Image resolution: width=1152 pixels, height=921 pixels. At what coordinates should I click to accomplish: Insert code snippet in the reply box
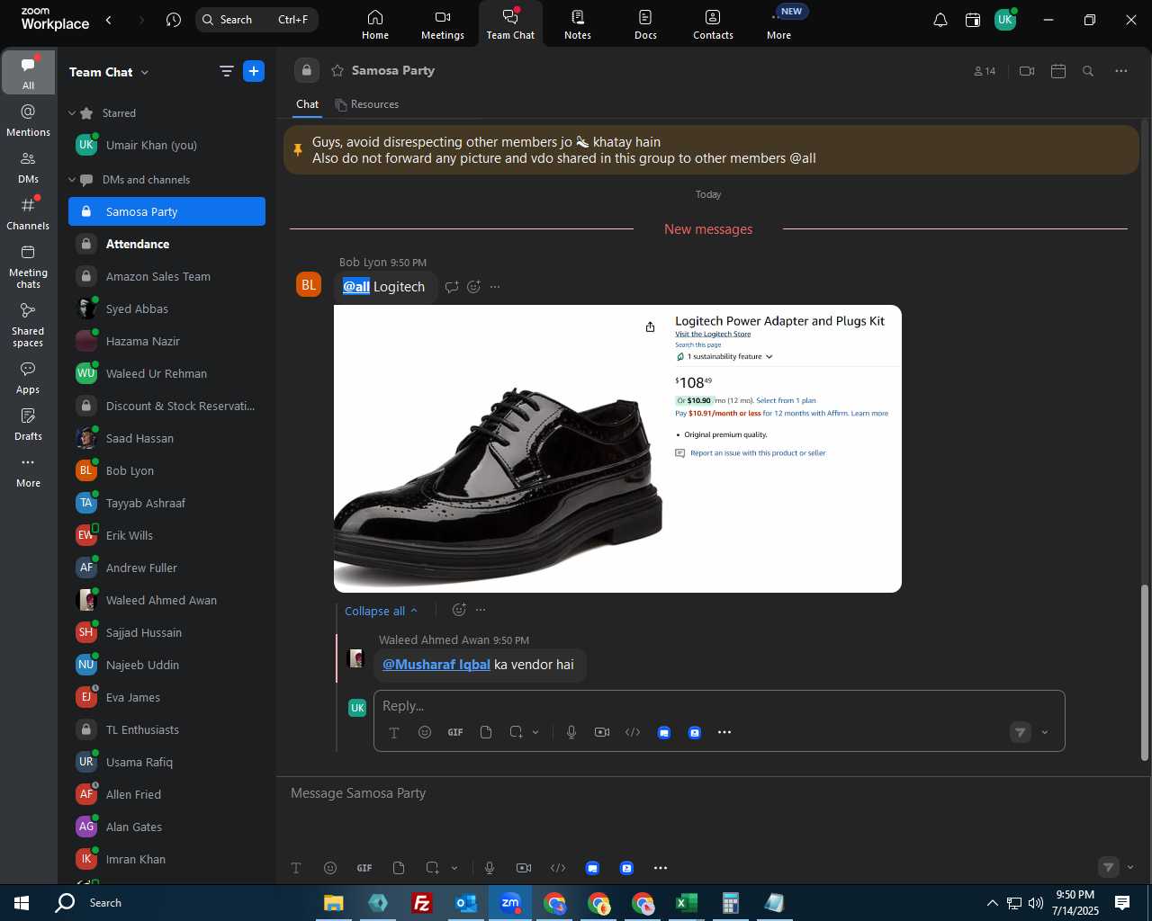633,732
